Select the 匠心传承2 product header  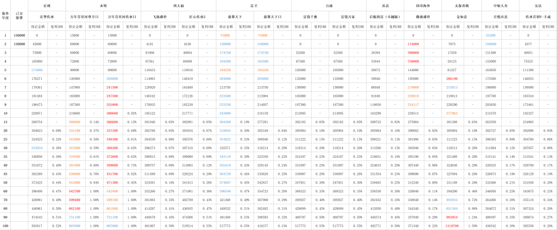click(196, 17)
